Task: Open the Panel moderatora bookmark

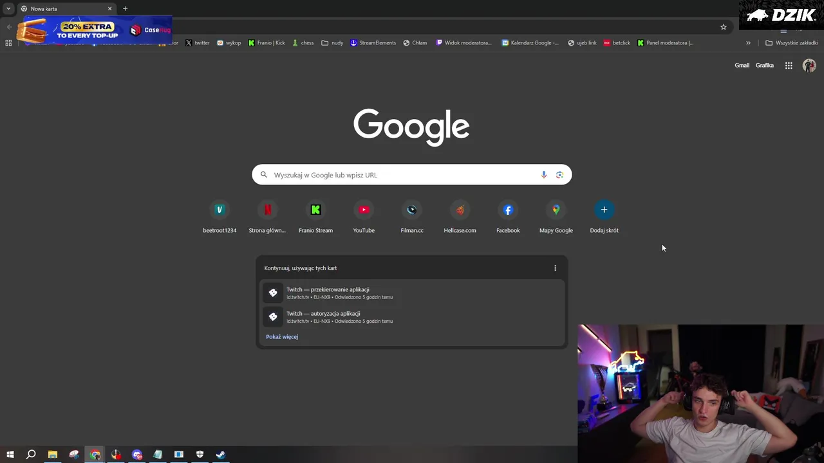Action: [x=665, y=43]
